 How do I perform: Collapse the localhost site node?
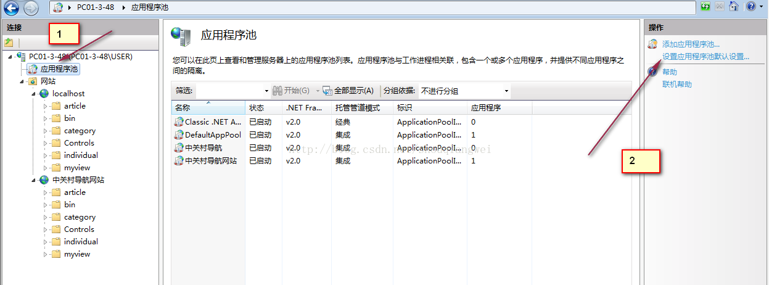[34, 94]
